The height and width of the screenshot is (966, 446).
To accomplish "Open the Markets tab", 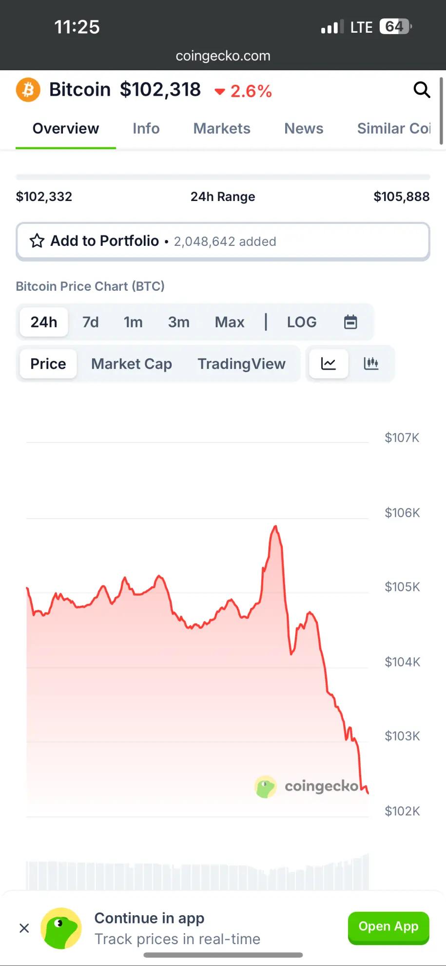I will pos(222,128).
